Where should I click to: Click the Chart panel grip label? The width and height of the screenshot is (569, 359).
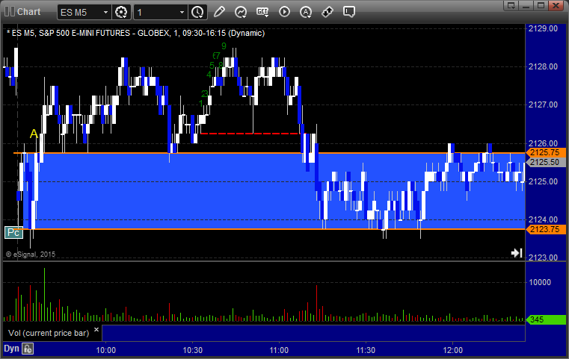point(22,12)
